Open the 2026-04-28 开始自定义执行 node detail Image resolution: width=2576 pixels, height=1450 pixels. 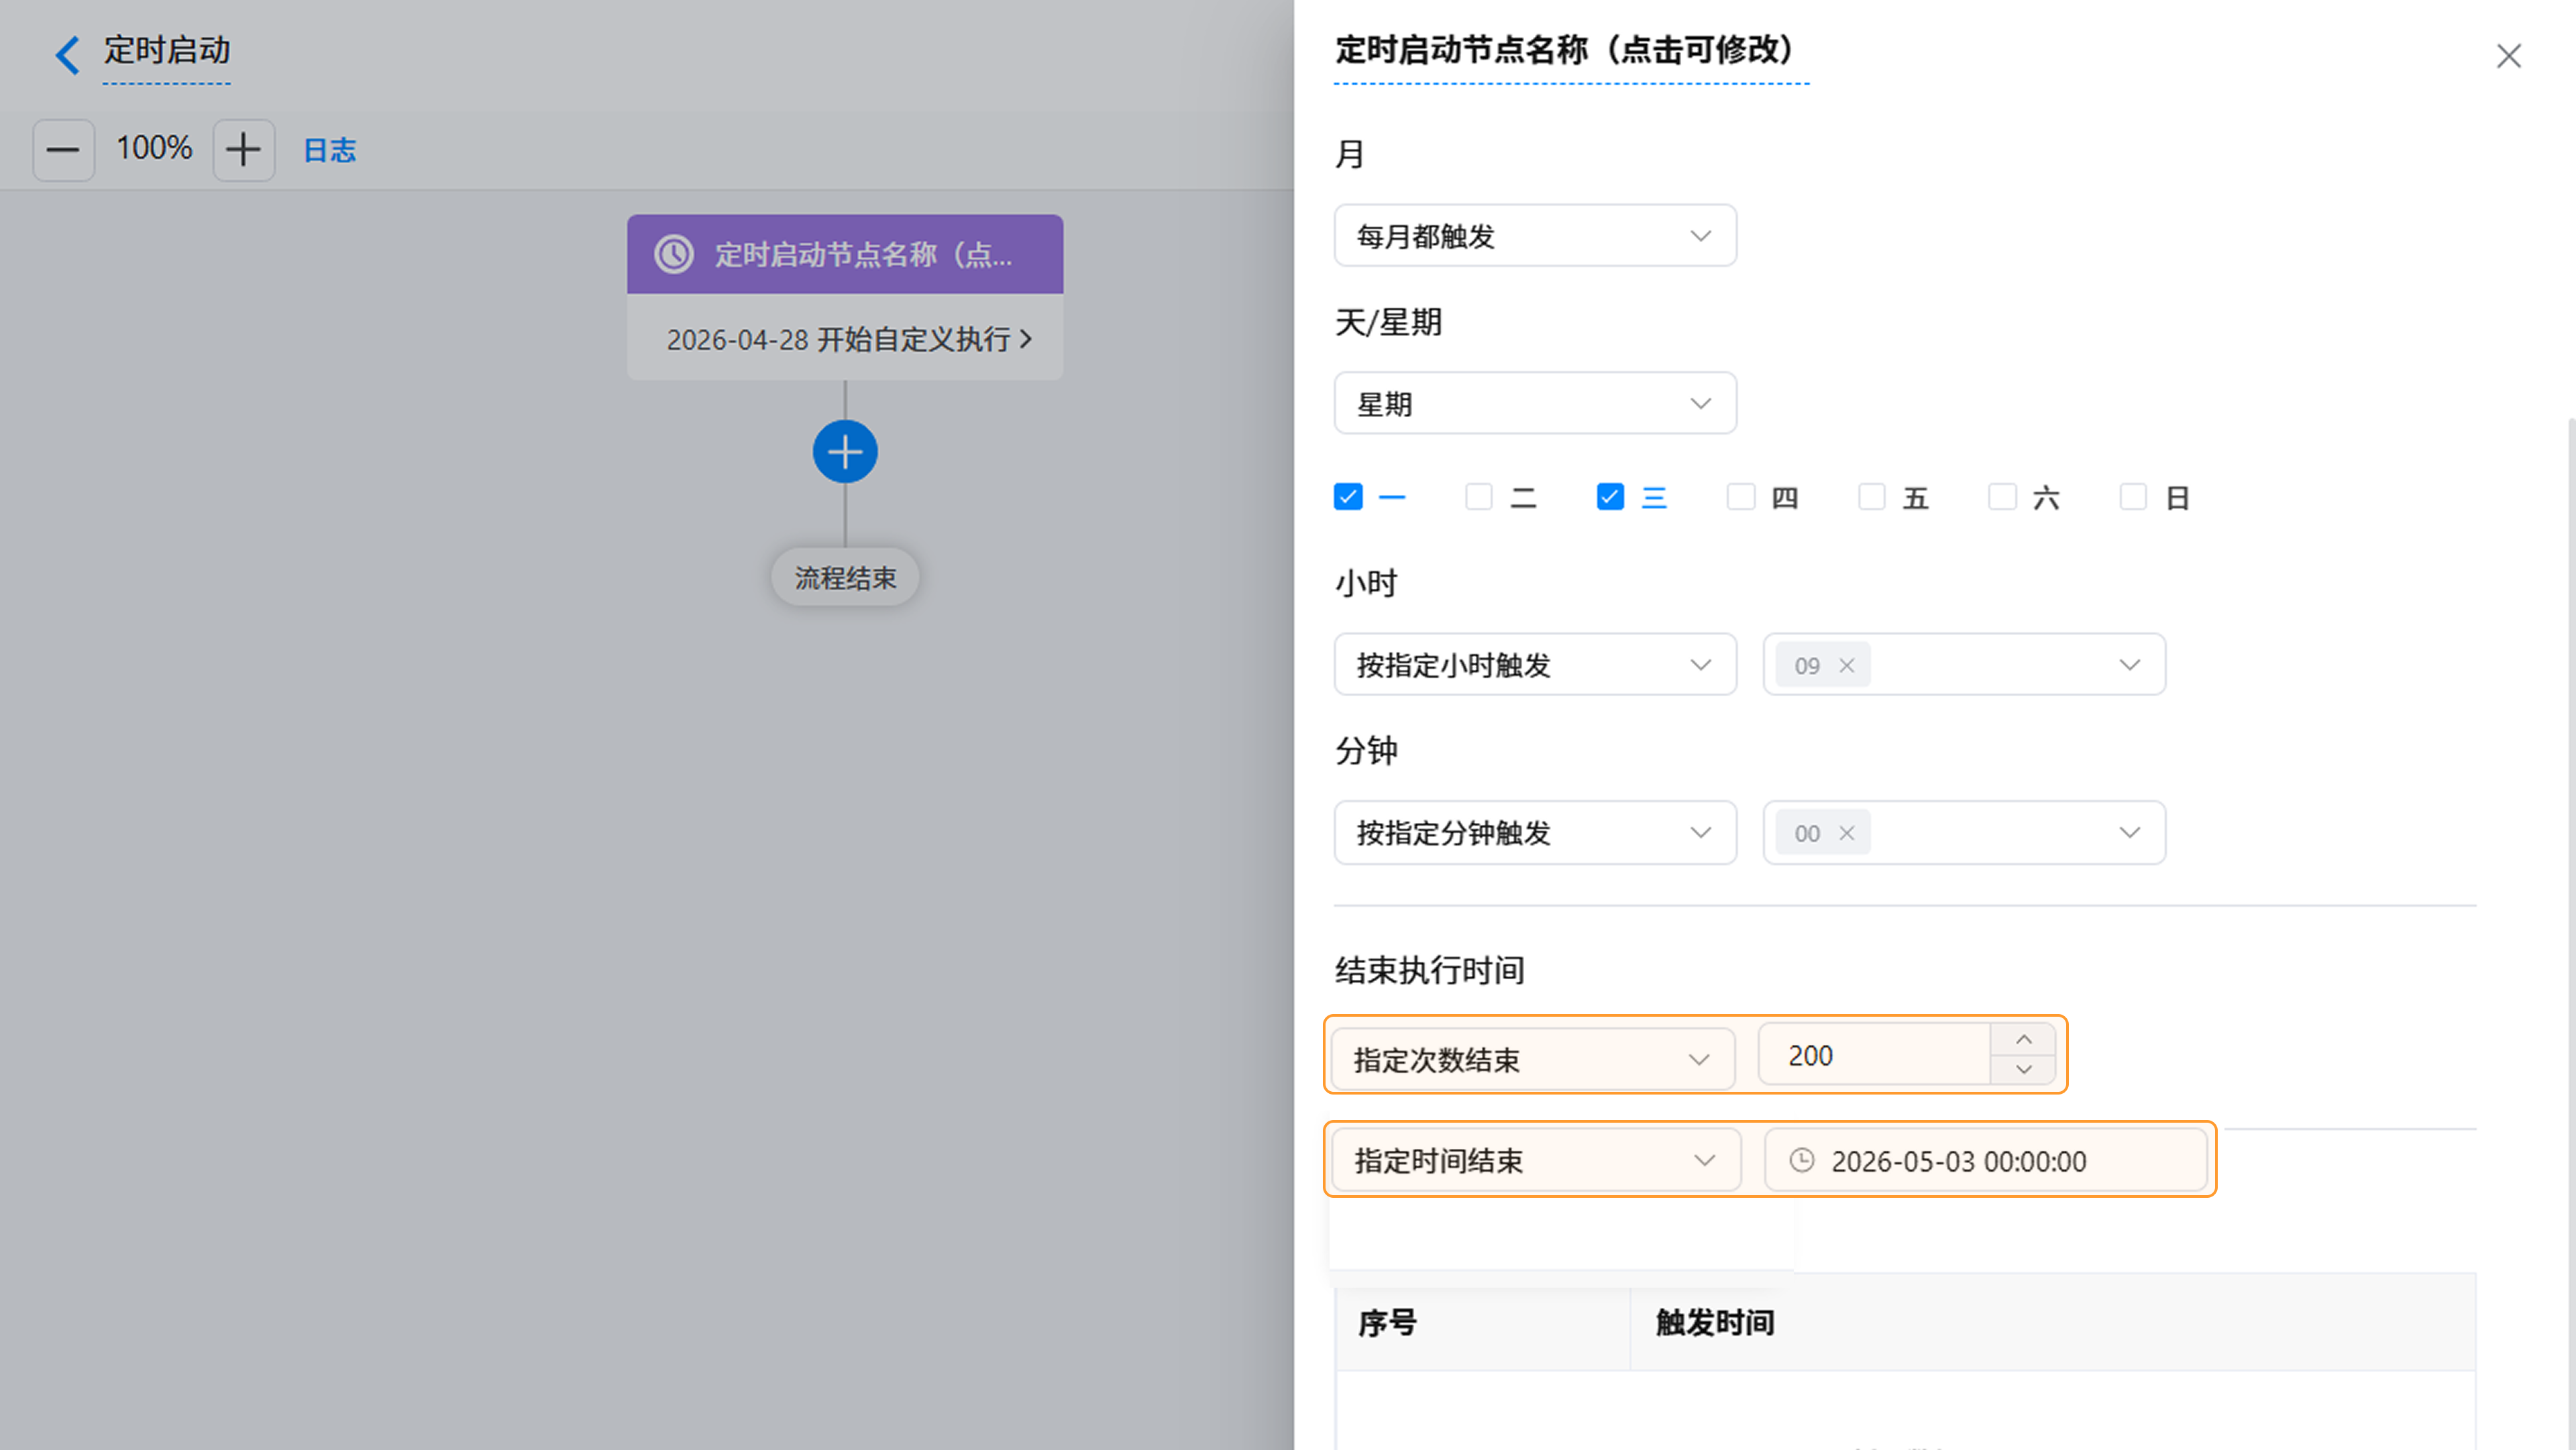pyautogui.click(x=848, y=339)
